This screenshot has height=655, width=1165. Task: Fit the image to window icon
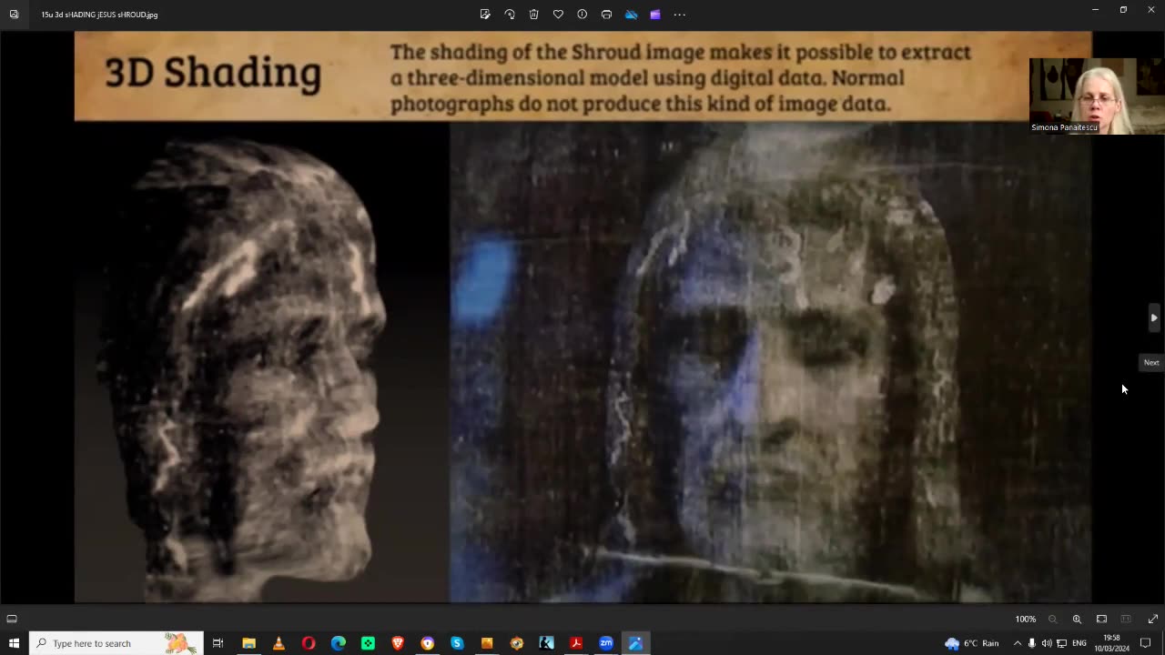[x=1101, y=619]
